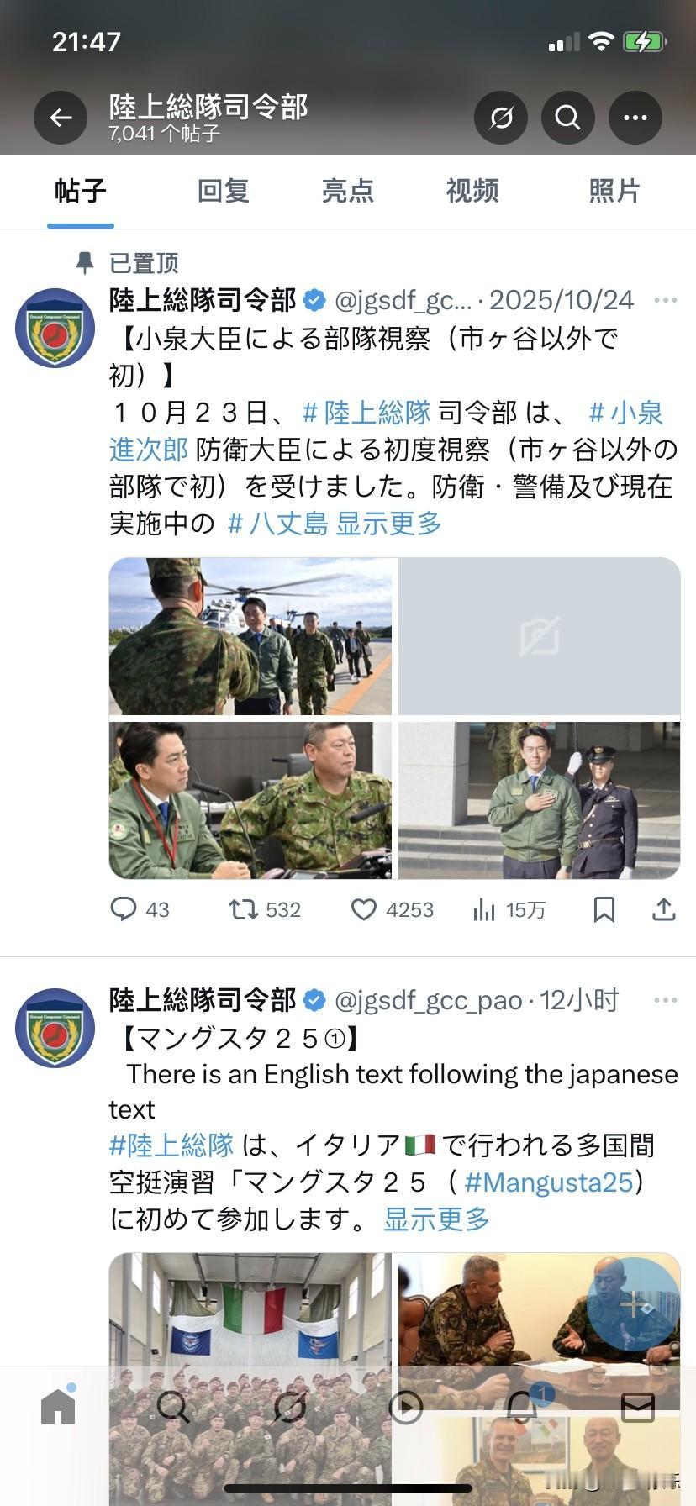Expand pinned post with 显示更多
Screen dimensions: 696x1506
(388, 524)
